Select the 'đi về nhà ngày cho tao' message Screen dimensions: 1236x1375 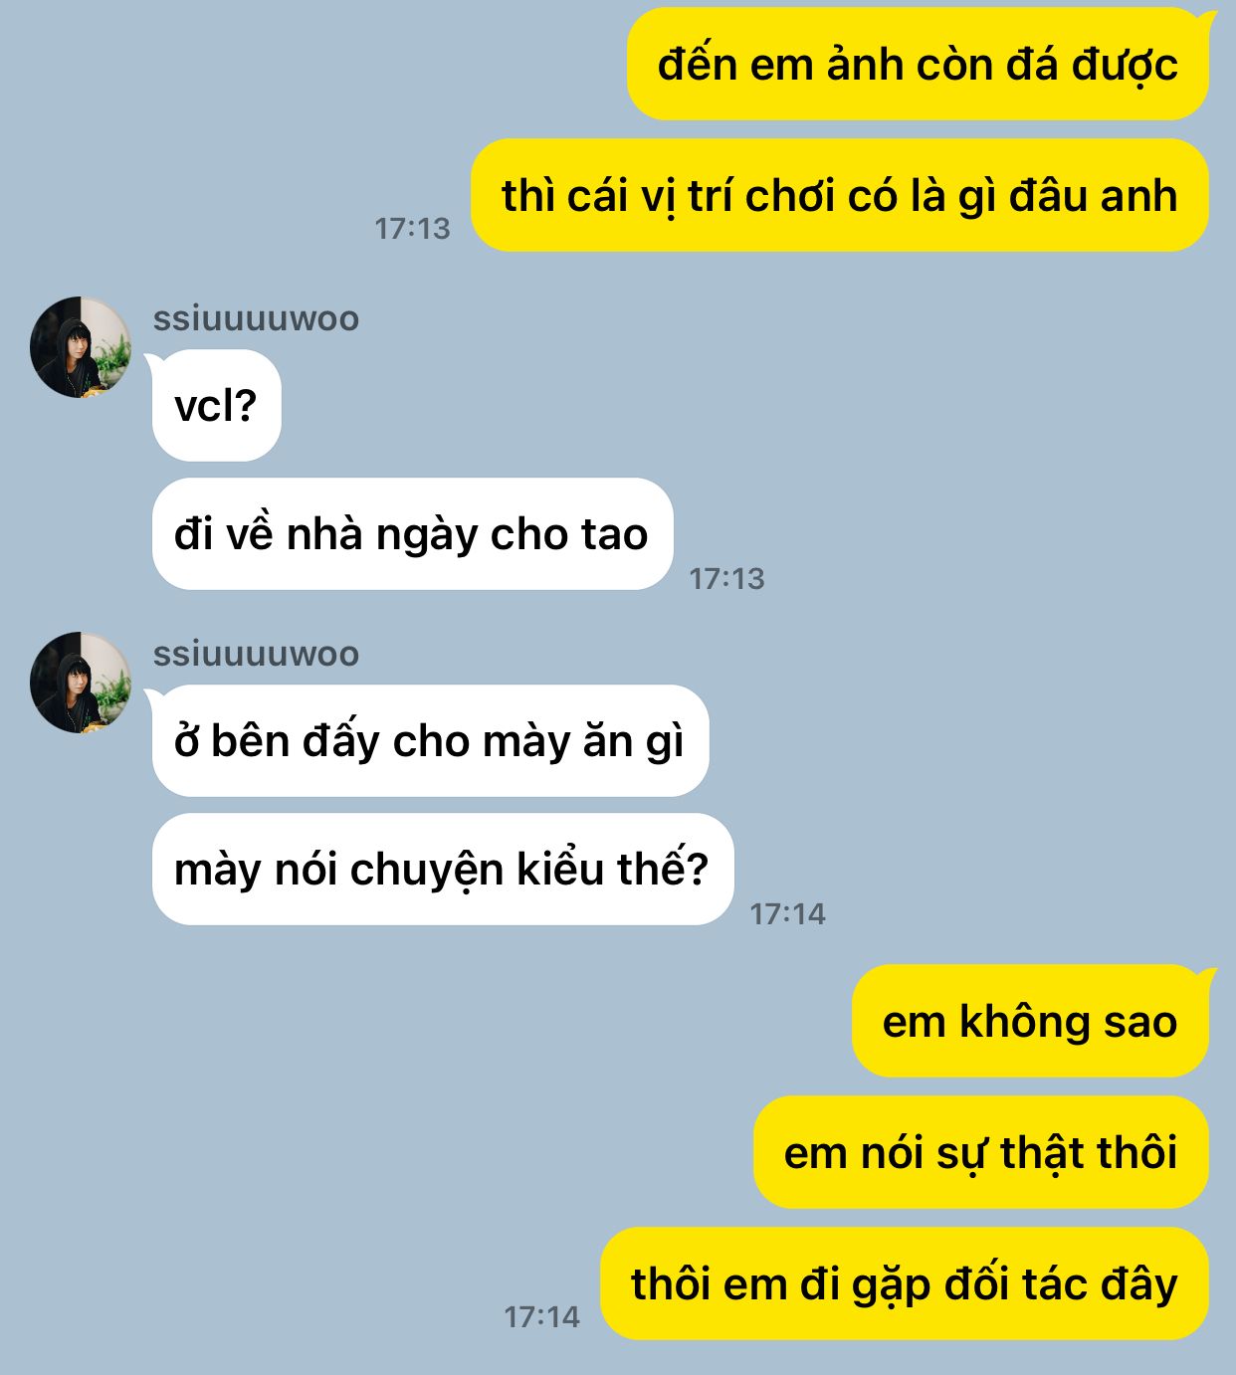pyautogui.click(x=412, y=534)
